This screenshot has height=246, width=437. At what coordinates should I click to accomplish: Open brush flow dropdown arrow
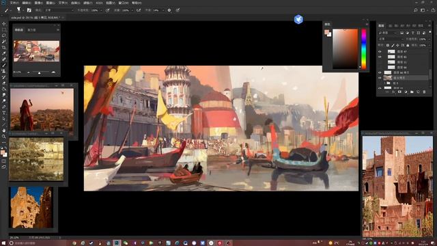pyautogui.click(x=132, y=10)
